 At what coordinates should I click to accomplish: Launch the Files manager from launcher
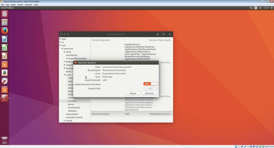click(x=5, y=22)
